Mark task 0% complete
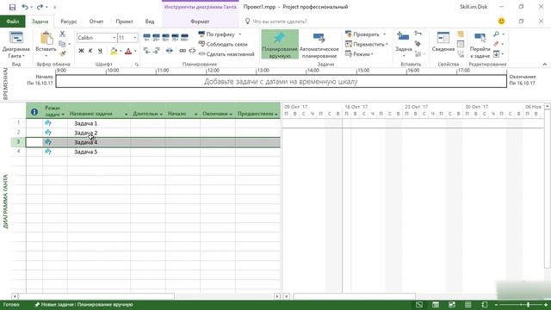 [147, 37]
